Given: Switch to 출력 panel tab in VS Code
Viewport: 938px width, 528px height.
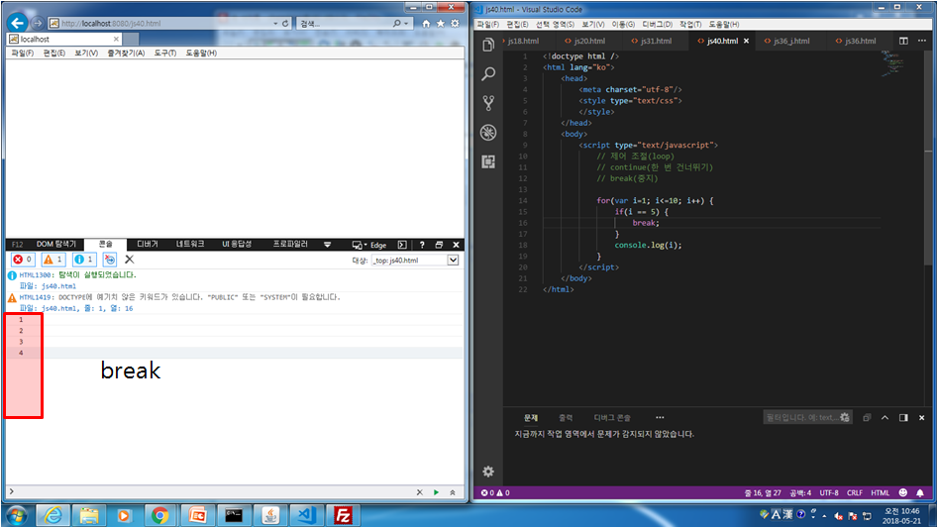Looking at the screenshot, I should coord(566,417).
